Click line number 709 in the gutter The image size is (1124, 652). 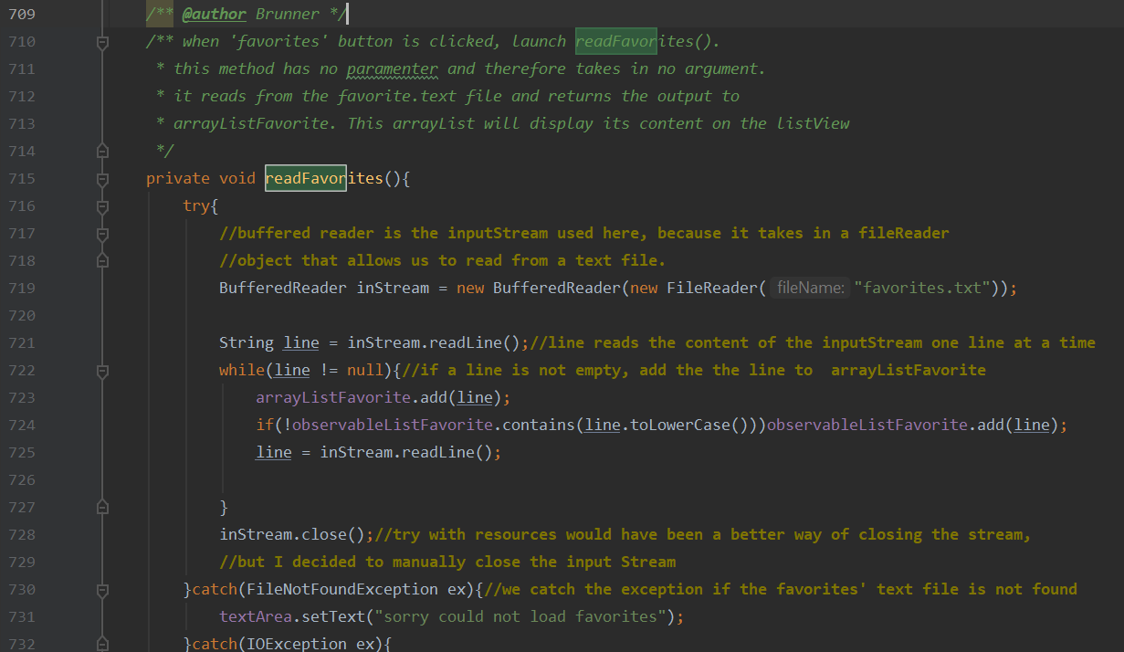(x=21, y=14)
